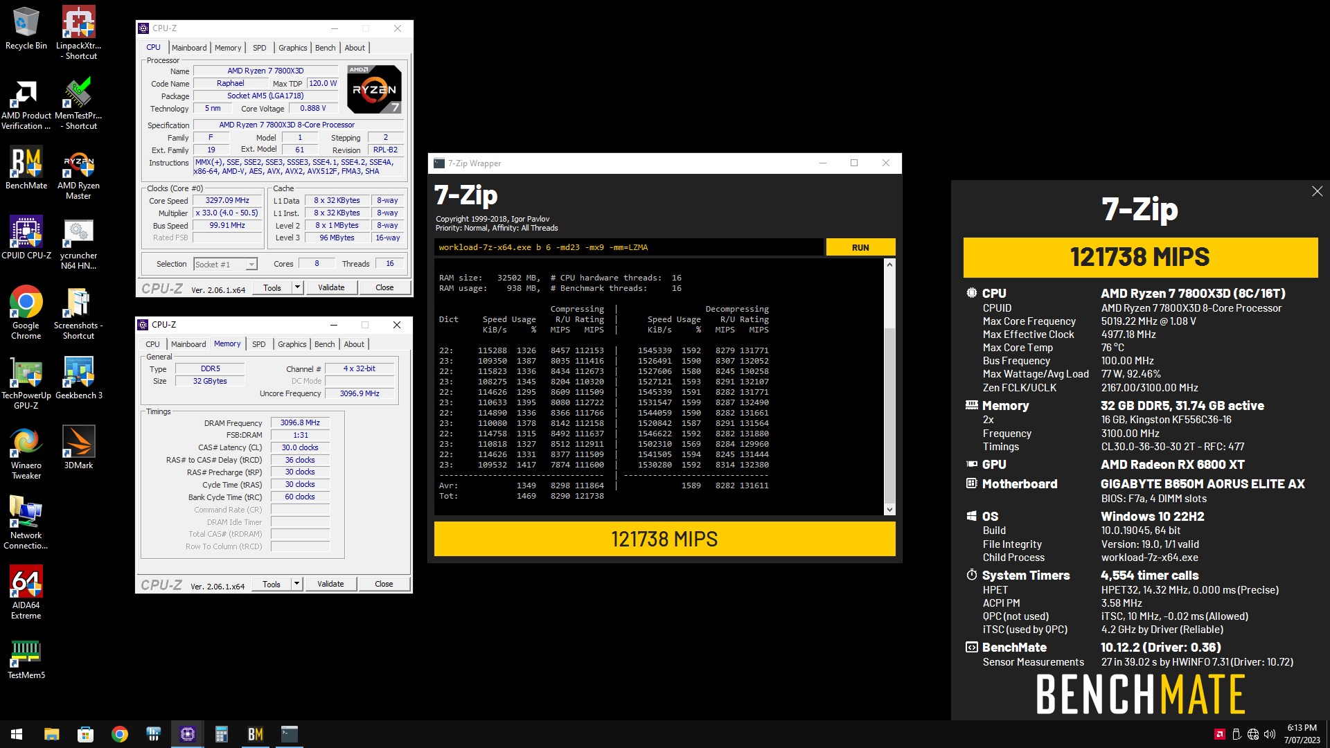
Task: Open Mainboard tab in bottom CPU-Z
Action: pyautogui.click(x=188, y=344)
